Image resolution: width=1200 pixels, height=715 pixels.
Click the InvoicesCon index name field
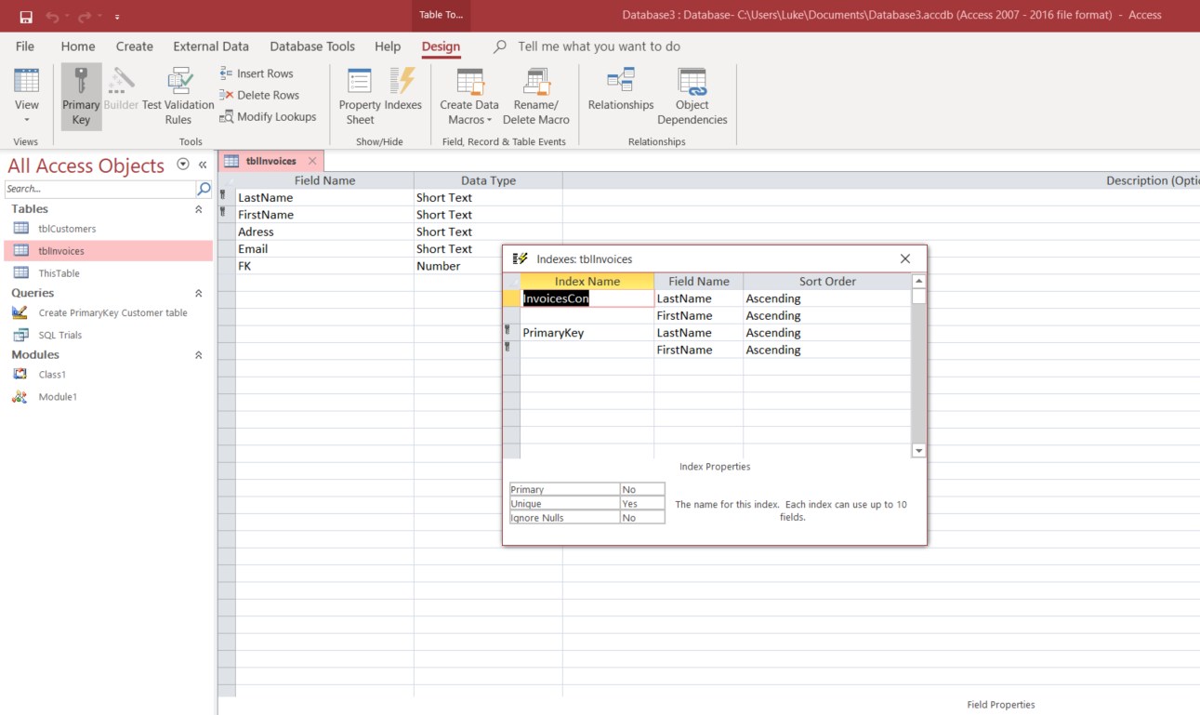587,298
